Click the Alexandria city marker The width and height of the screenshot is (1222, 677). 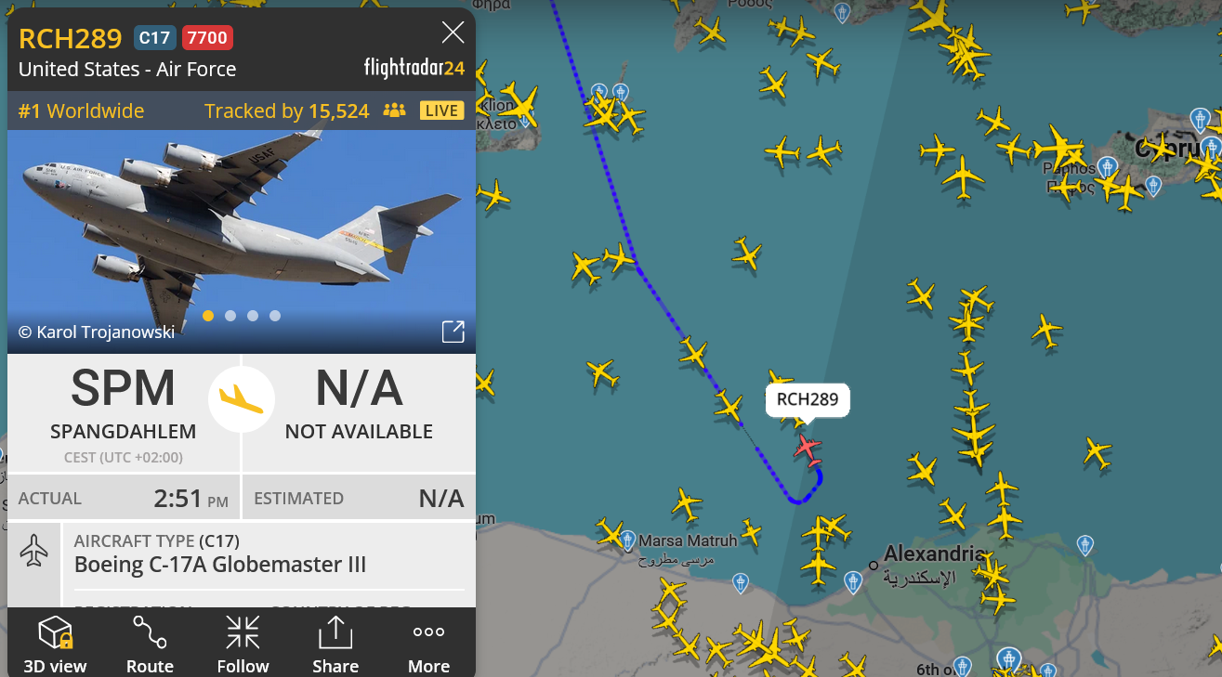(x=874, y=565)
